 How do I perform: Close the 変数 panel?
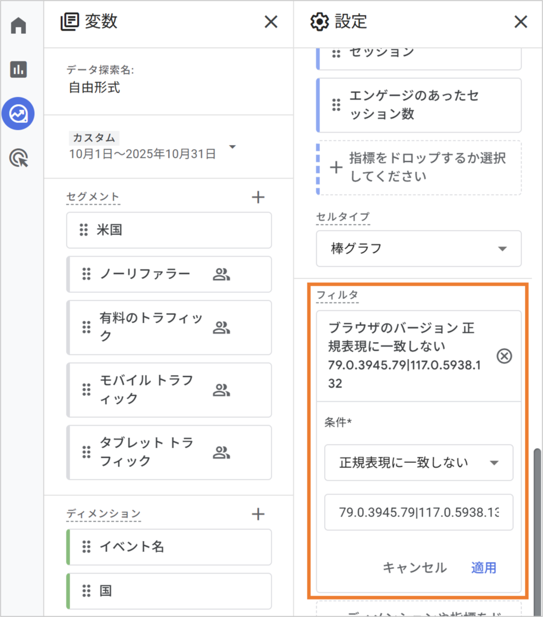(271, 22)
